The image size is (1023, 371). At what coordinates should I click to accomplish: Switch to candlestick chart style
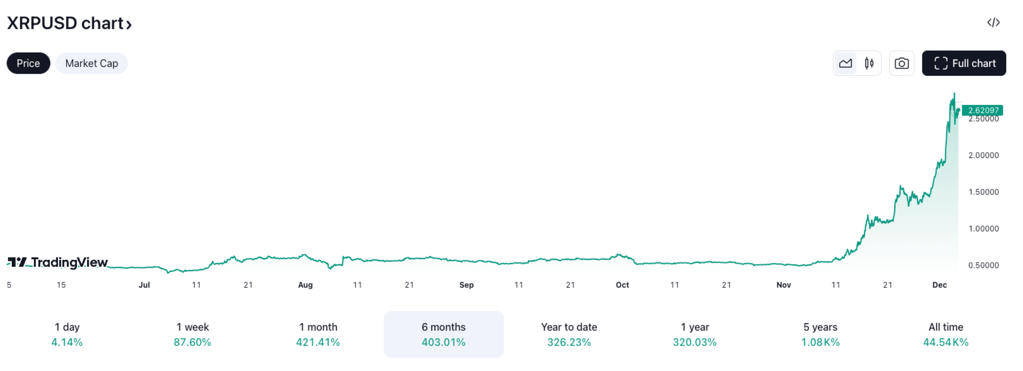869,64
